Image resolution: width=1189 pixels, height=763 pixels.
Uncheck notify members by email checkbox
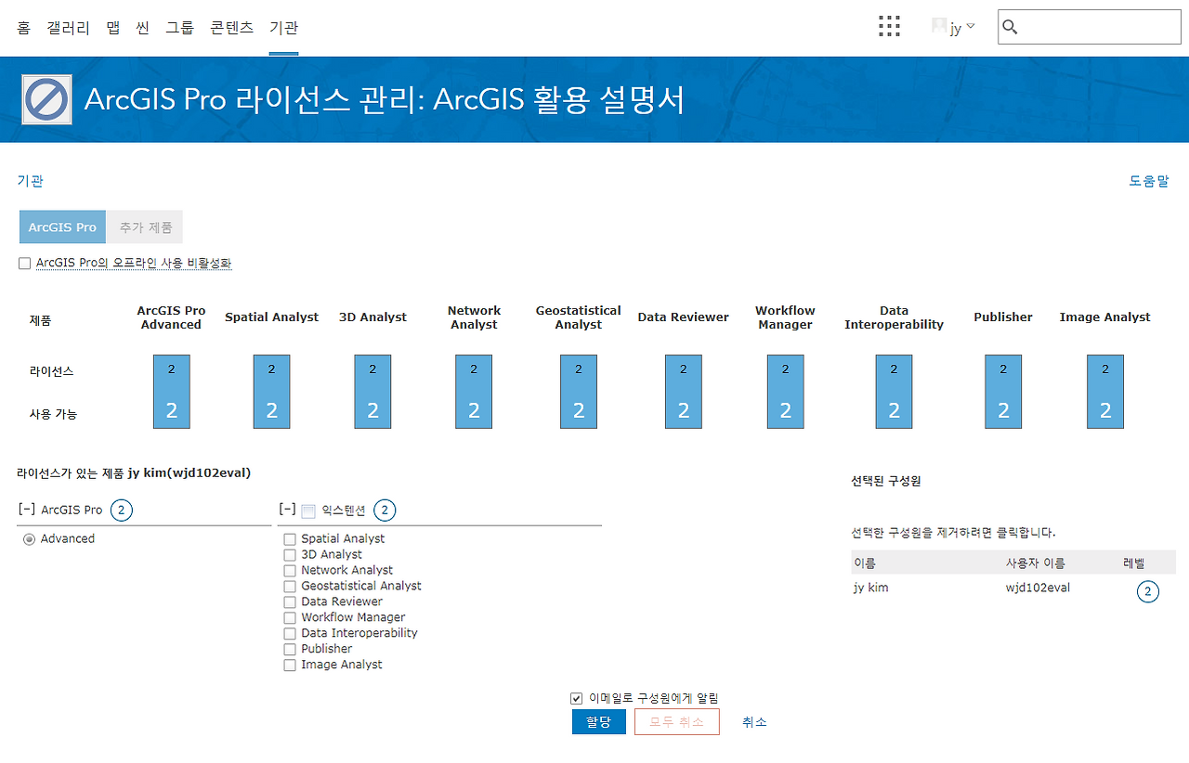click(x=577, y=698)
